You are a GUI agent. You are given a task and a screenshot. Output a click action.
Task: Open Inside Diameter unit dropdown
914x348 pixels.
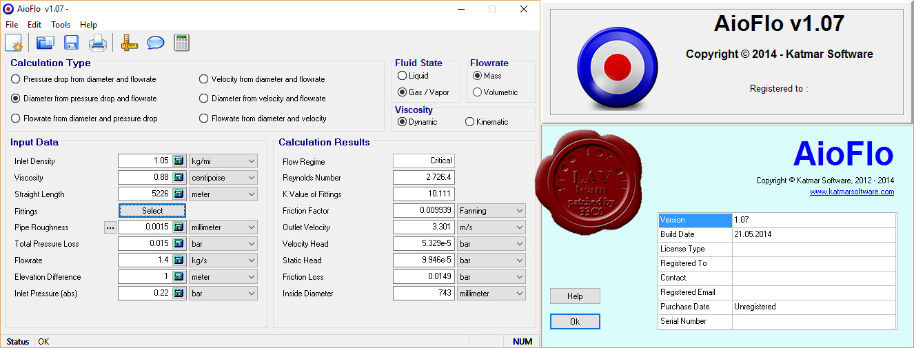click(491, 293)
